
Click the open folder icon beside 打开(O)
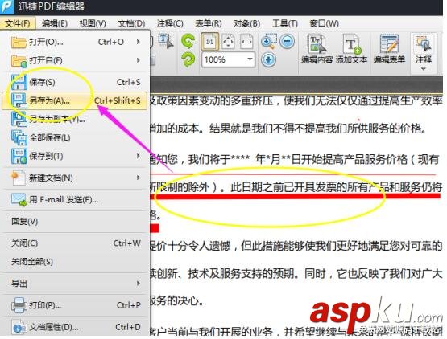(x=19, y=43)
